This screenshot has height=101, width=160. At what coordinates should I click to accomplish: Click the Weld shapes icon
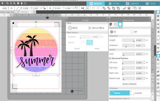click(124, 8)
